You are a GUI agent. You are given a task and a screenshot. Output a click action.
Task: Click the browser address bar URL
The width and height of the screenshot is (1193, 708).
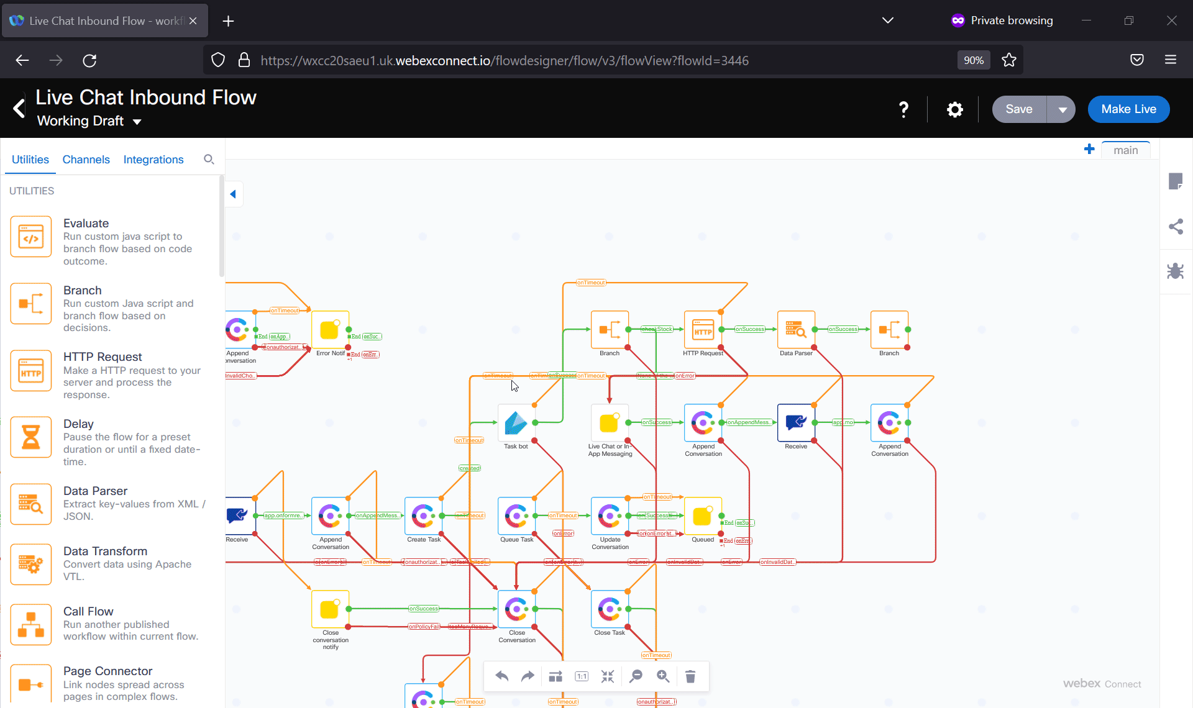[505, 60]
